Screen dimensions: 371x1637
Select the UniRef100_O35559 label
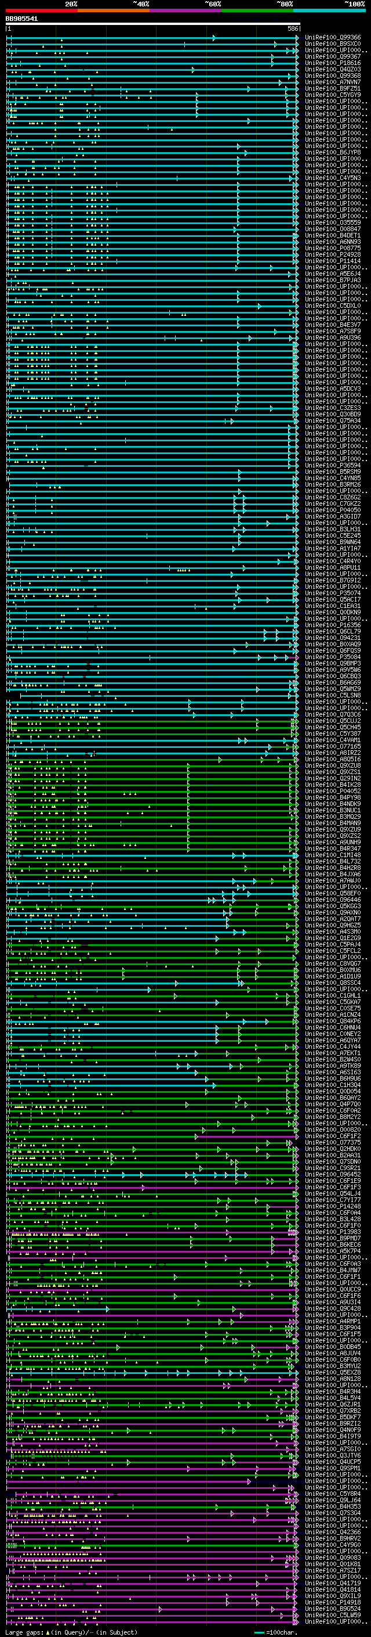coord(333,222)
